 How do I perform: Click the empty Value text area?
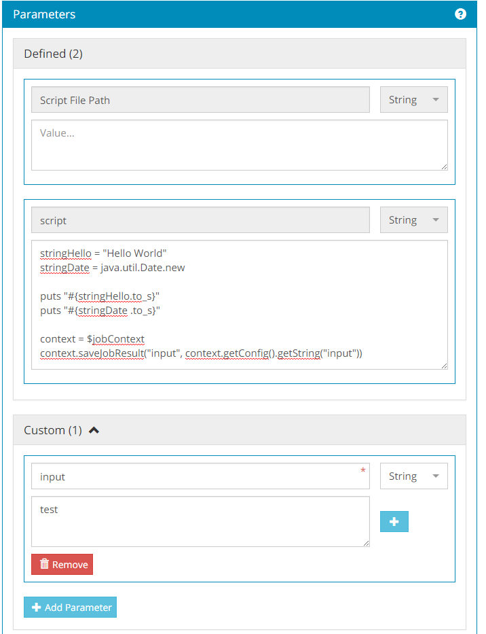coord(239,145)
